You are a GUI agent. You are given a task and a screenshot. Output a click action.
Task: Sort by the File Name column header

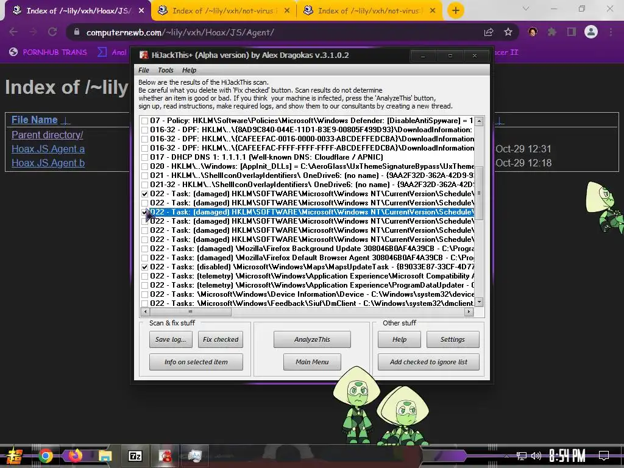[x=35, y=120]
